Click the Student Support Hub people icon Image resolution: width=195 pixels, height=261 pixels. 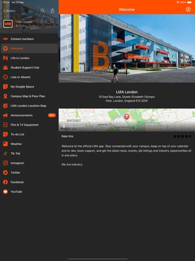point(5,67)
